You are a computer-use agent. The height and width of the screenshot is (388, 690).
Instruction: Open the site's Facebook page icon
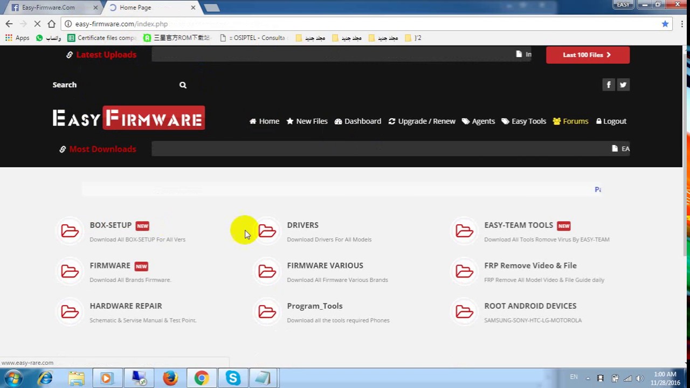point(609,85)
